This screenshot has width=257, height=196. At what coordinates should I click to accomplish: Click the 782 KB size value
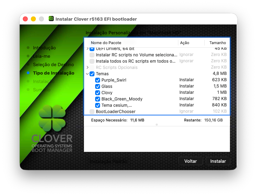(x=219, y=99)
